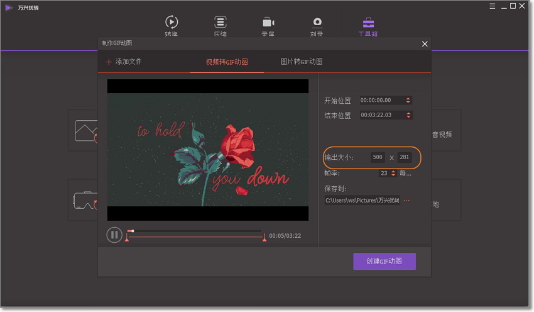Click the 保存到 label

pos(335,189)
